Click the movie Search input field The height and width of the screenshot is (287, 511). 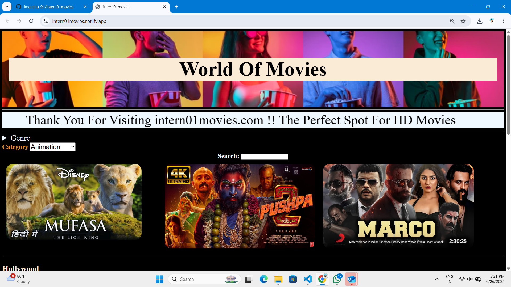pyautogui.click(x=265, y=157)
